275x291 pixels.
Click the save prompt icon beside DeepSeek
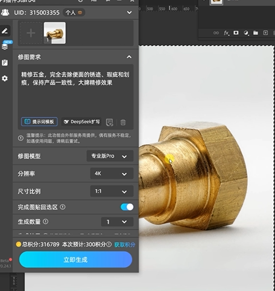tap(109, 122)
